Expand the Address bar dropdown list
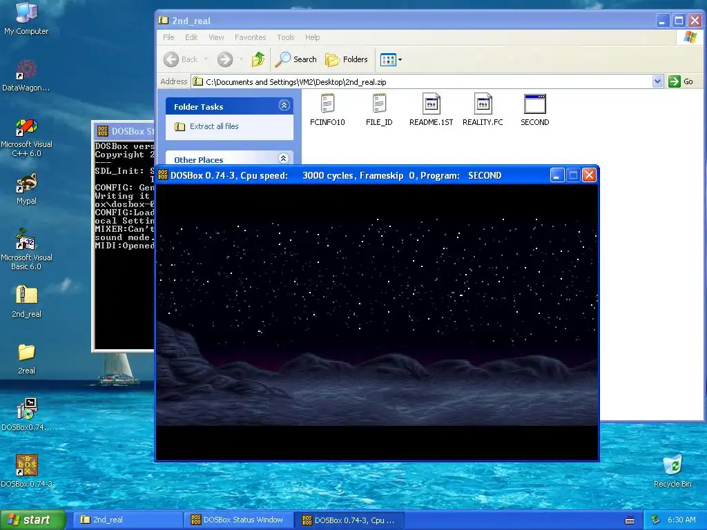Viewport: 707px width, 530px height. pyautogui.click(x=658, y=81)
